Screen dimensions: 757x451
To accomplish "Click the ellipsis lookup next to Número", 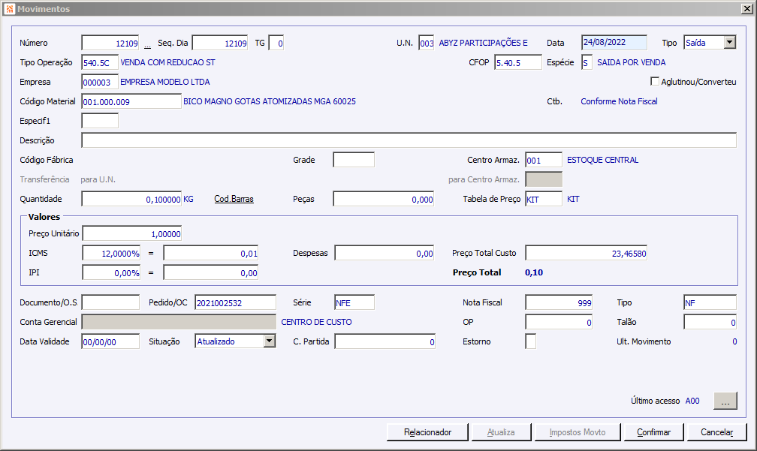I will coord(147,44).
